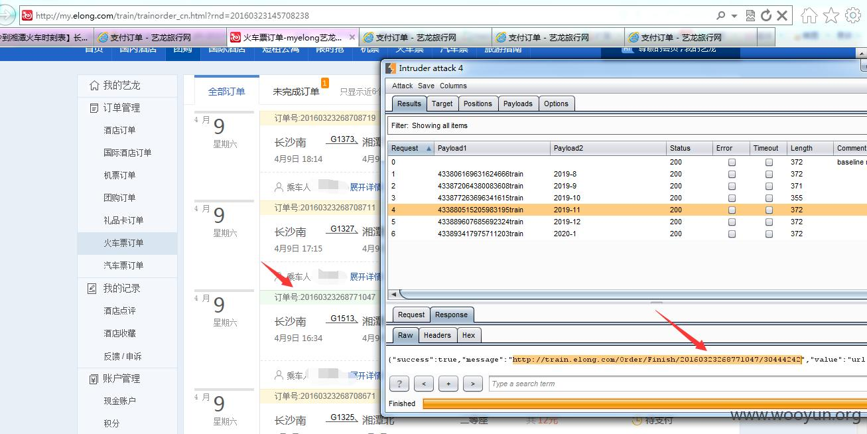Open 礼品卡订单 in the sidebar

123,220
